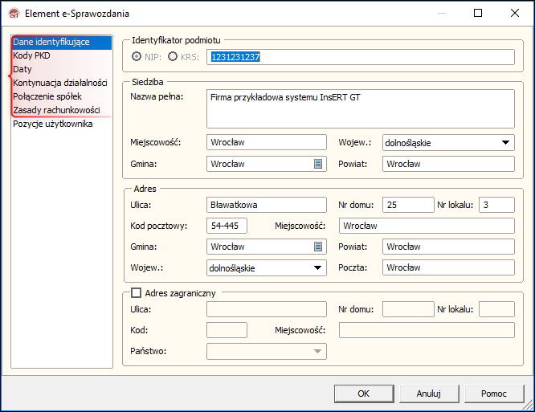Click the foreign address Nr lokalu field

[x=496, y=309]
